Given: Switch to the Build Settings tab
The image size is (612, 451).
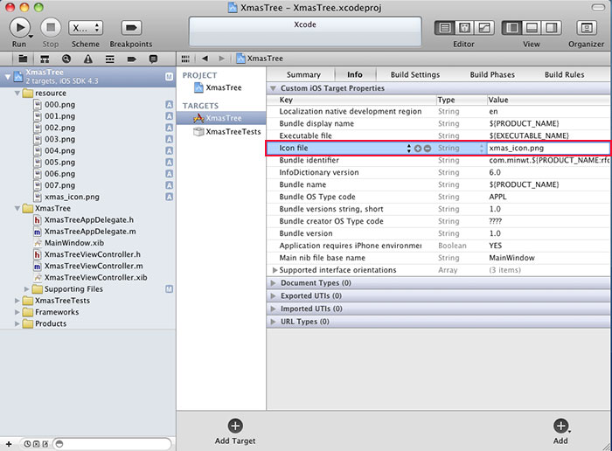Looking at the screenshot, I should coord(415,74).
